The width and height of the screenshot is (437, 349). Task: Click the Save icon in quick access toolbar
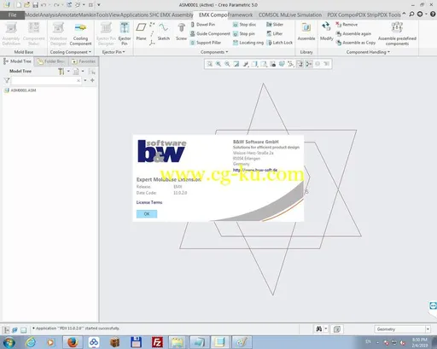(x=35, y=5)
